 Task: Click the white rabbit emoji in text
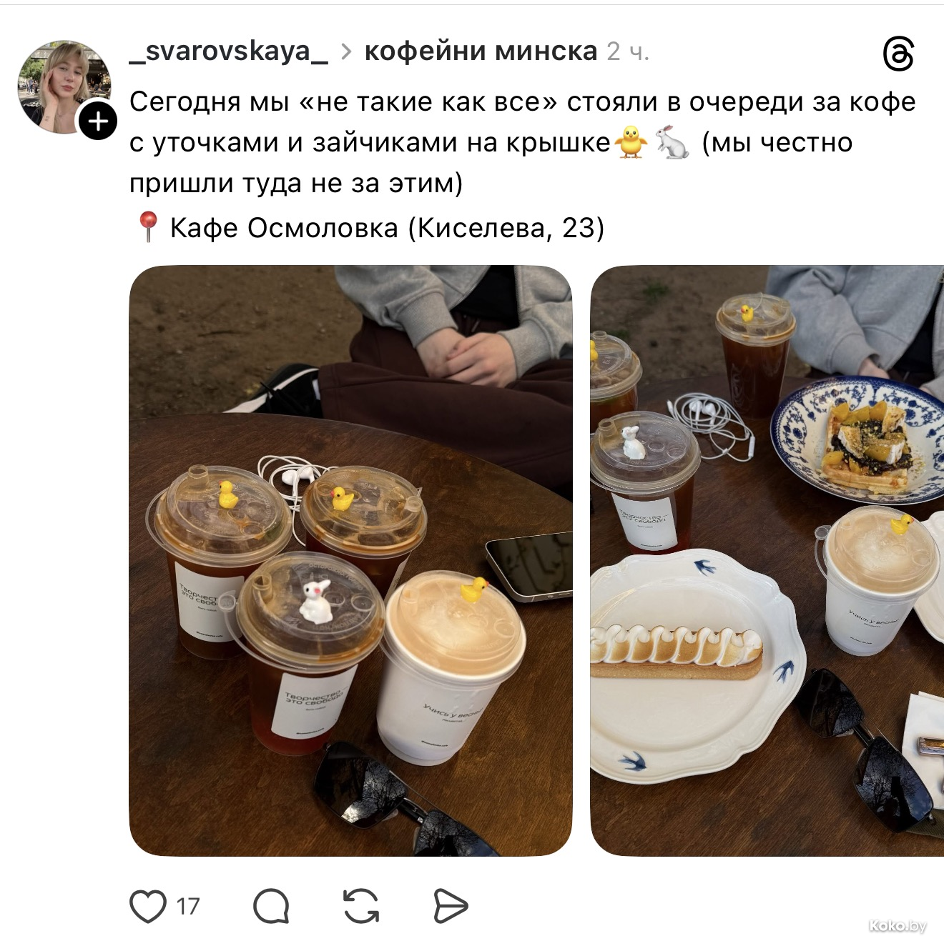pyautogui.click(x=672, y=142)
